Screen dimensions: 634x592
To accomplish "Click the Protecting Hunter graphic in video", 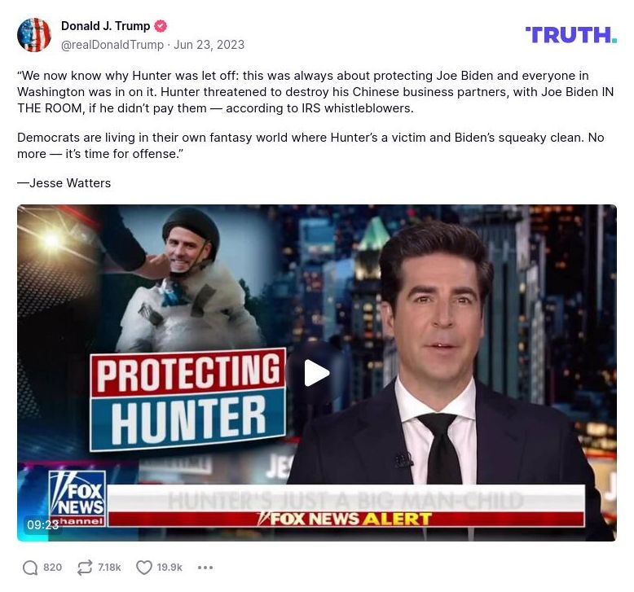I will pos(187,400).
